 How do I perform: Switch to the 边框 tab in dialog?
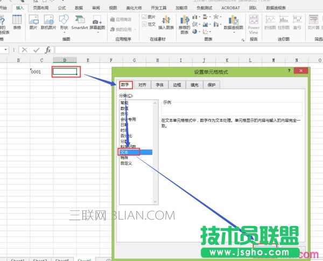point(177,85)
